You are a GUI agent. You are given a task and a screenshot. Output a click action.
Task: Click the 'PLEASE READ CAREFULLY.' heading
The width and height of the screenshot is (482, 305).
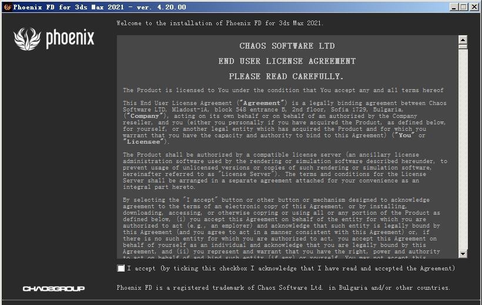click(x=286, y=76)
